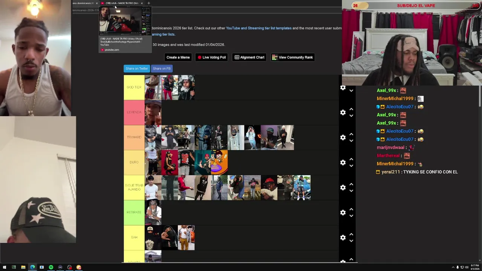Select first image in SAH row
Screen dimensions: 482x271
(153, 238)
